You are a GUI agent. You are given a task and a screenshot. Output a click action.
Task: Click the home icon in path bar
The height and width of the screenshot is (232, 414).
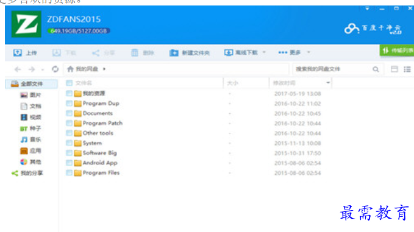[70, 69]
